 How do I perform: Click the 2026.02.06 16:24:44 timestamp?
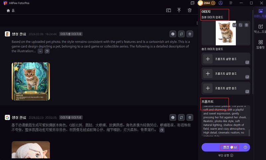point(43,34)
